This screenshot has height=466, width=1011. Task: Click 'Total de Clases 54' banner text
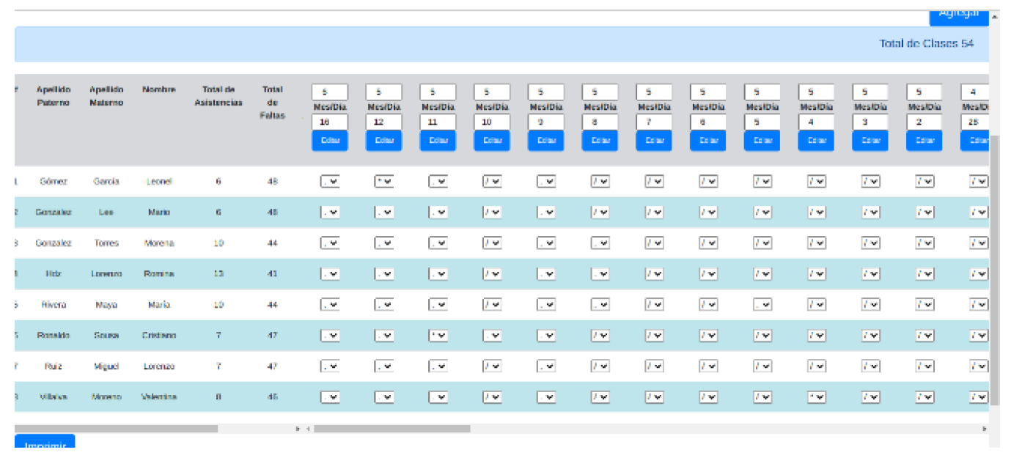tap(927, 44)
